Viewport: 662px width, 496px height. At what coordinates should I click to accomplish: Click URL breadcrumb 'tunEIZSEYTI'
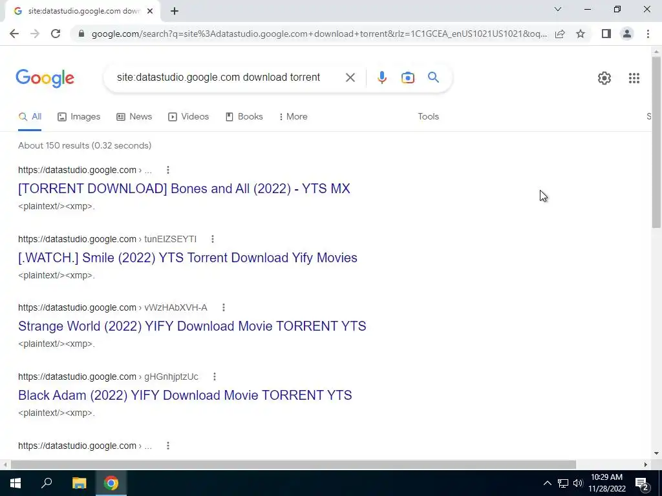point(171,239)
